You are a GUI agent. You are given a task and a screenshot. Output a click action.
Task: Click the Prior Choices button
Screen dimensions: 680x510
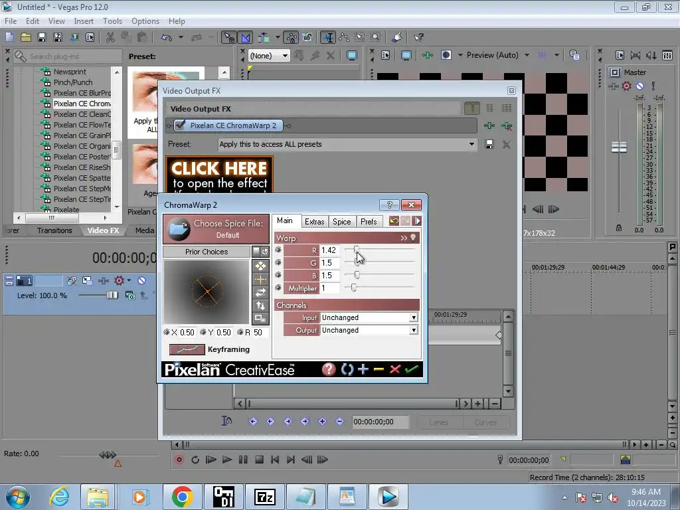[207, 252]
